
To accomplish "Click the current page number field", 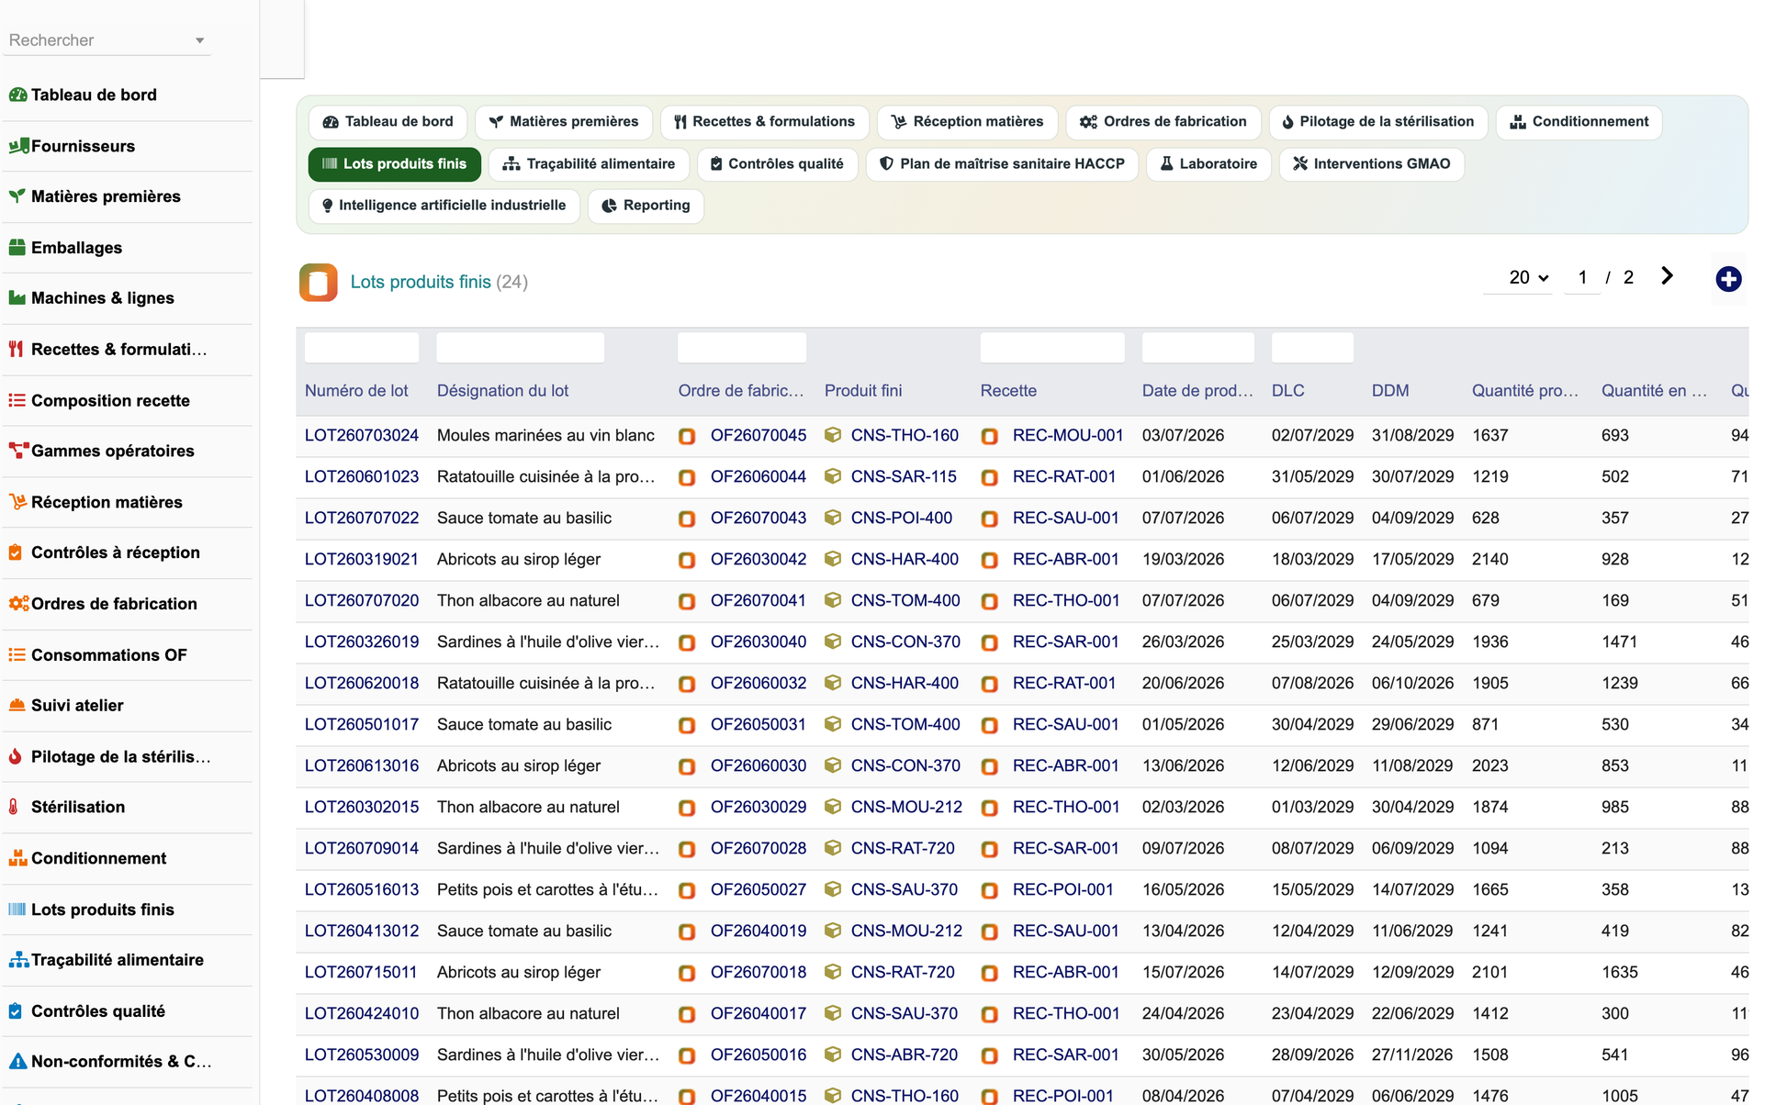I will 1582,277.
